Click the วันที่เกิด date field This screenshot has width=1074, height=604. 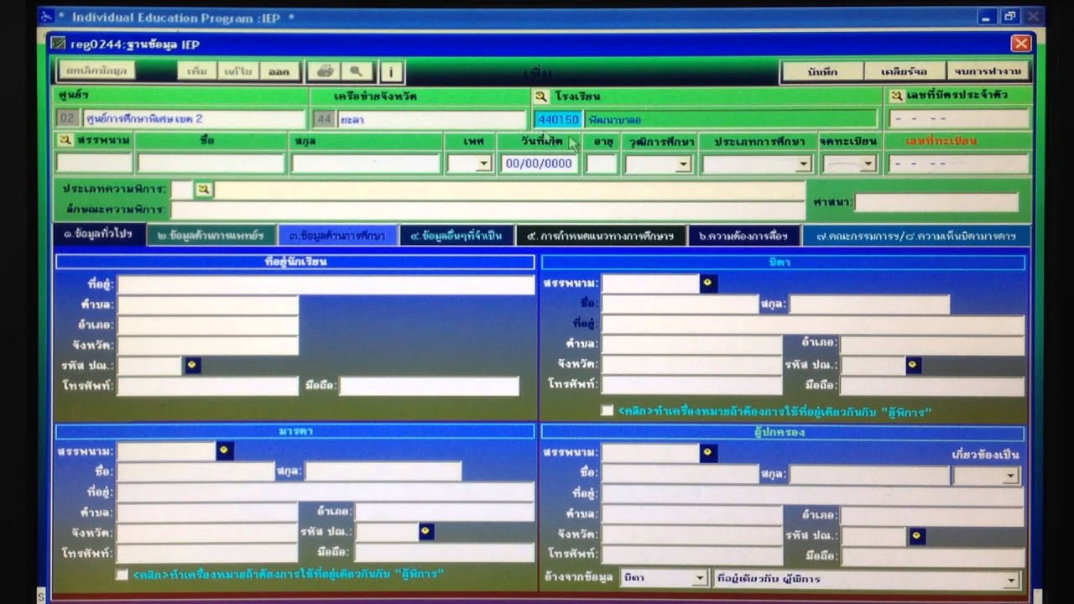pyautogui.click(x=538, y=164)
